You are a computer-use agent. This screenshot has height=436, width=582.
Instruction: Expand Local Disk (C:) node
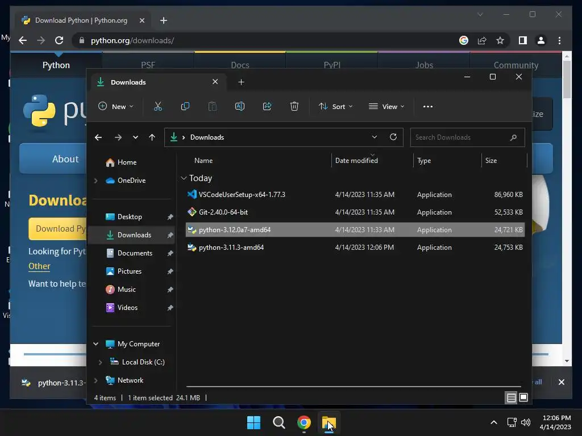100,362
